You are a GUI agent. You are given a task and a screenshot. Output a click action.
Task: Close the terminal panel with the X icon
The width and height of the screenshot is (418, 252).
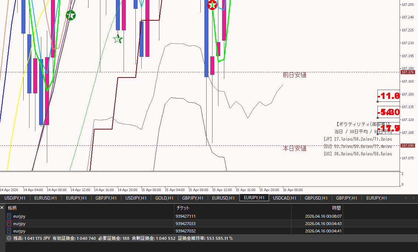2,208
